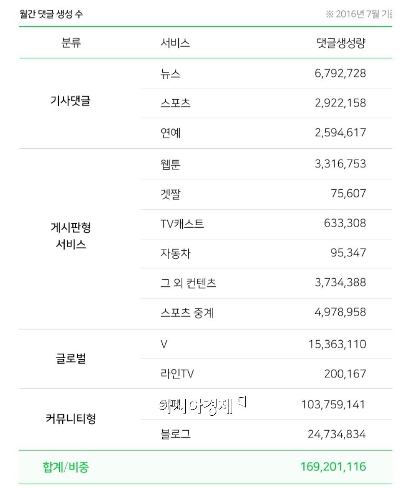Select the 라인TV service label
403x489 pixels.
point(177,374)
